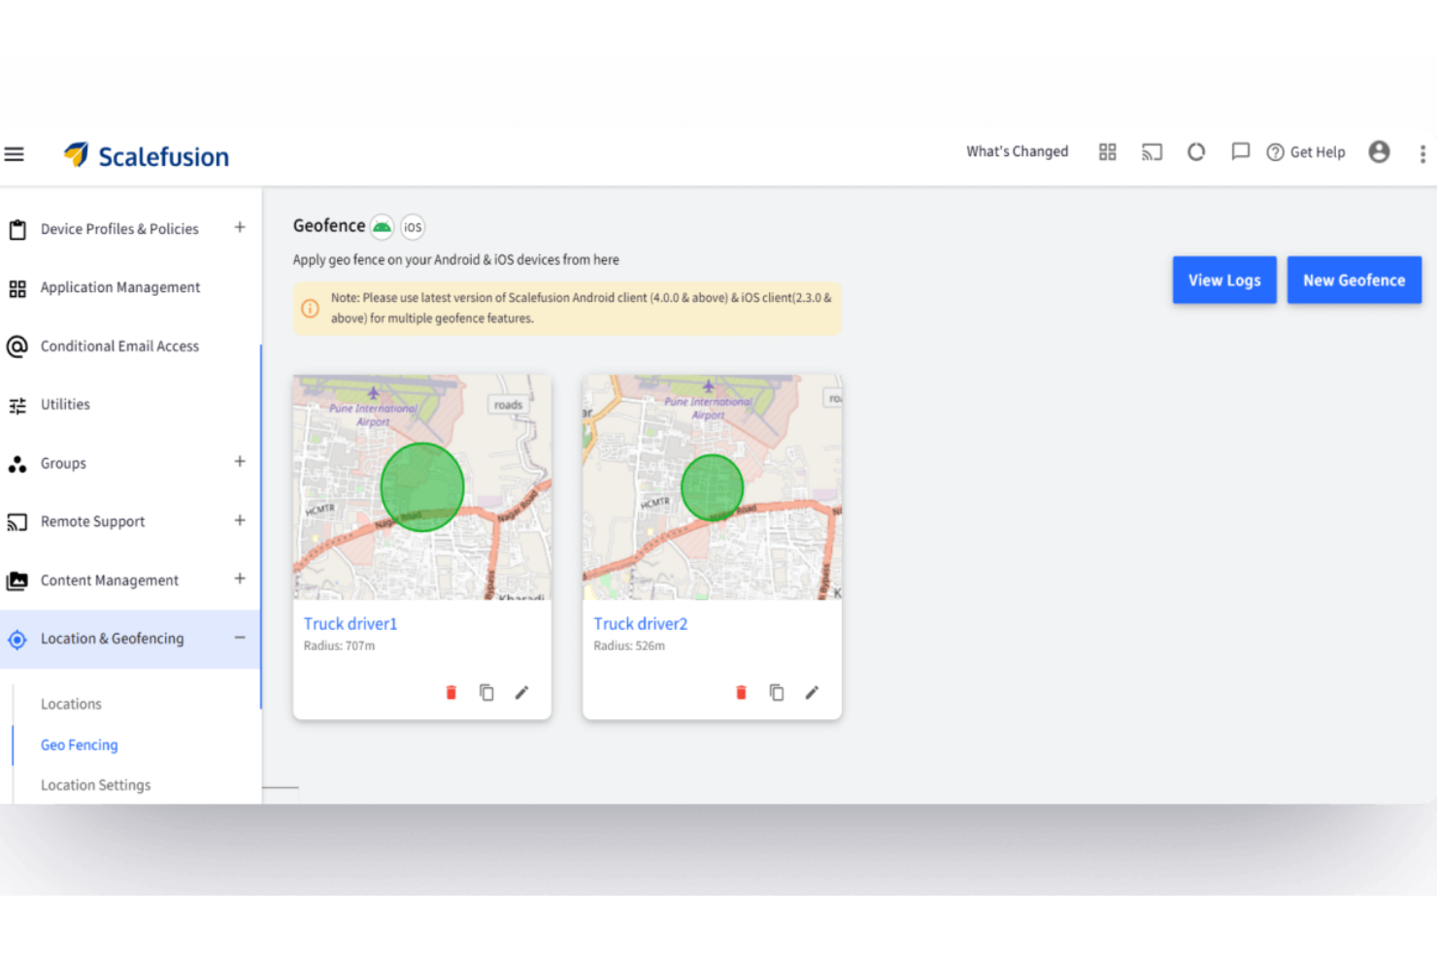Select the Geo Fencing sub-item

point(80,745)
